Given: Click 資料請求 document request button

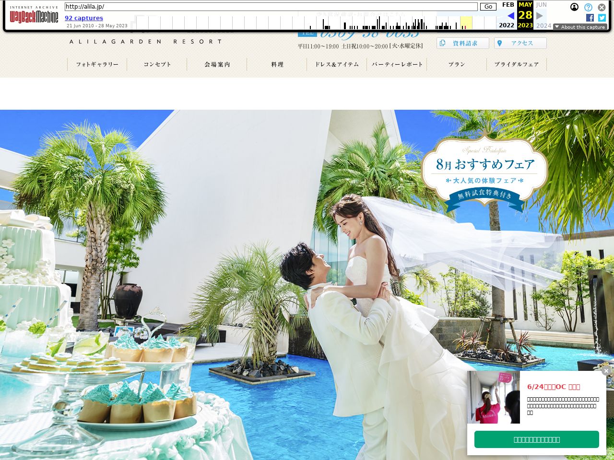Looking at the screenshot, I should [x=463, y=43].
